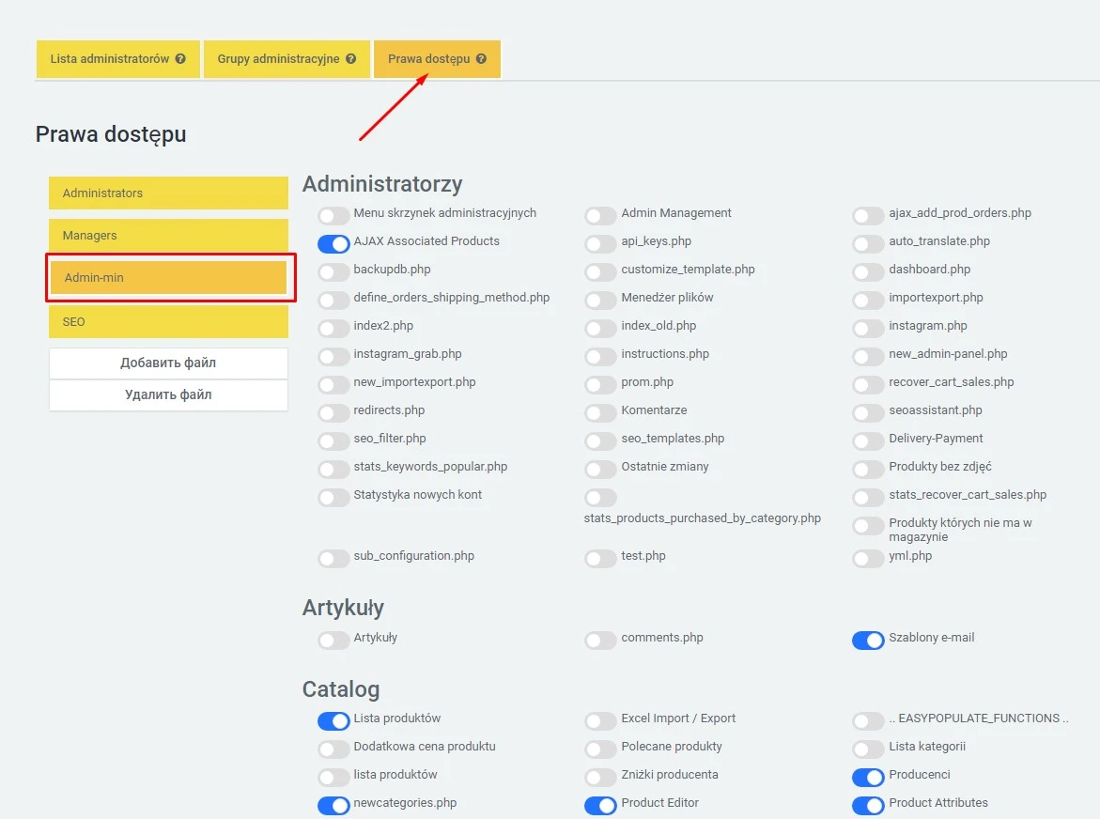Image resolution: width=1100 pixels, height=819 pixels.
Task: Switch to Grupy administracyjne tab
Action: (x=280, y=59)
